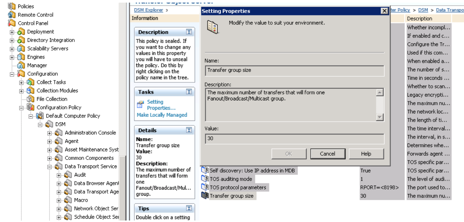Viewport: 464px width, 222px height.
Task: Click the DSM policy folder icon
Action: coord(50,124)
